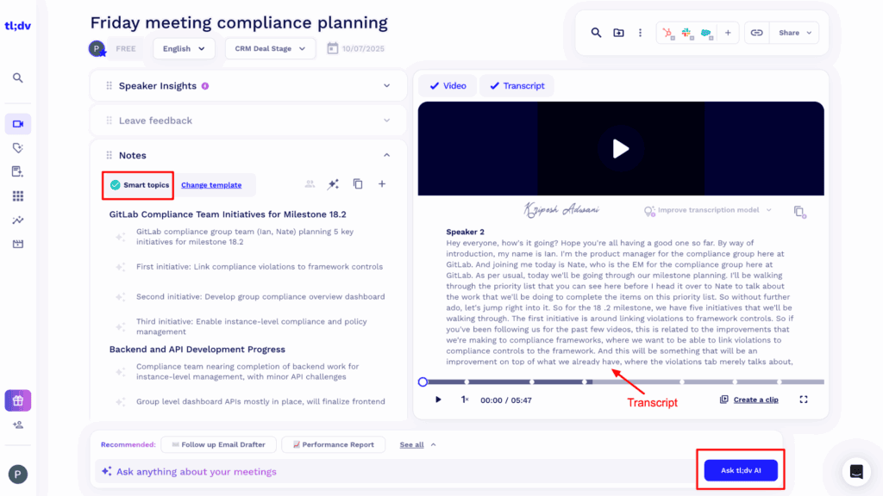Click the copy notes icon
This screenshot has width=883, height=496.
357,183
